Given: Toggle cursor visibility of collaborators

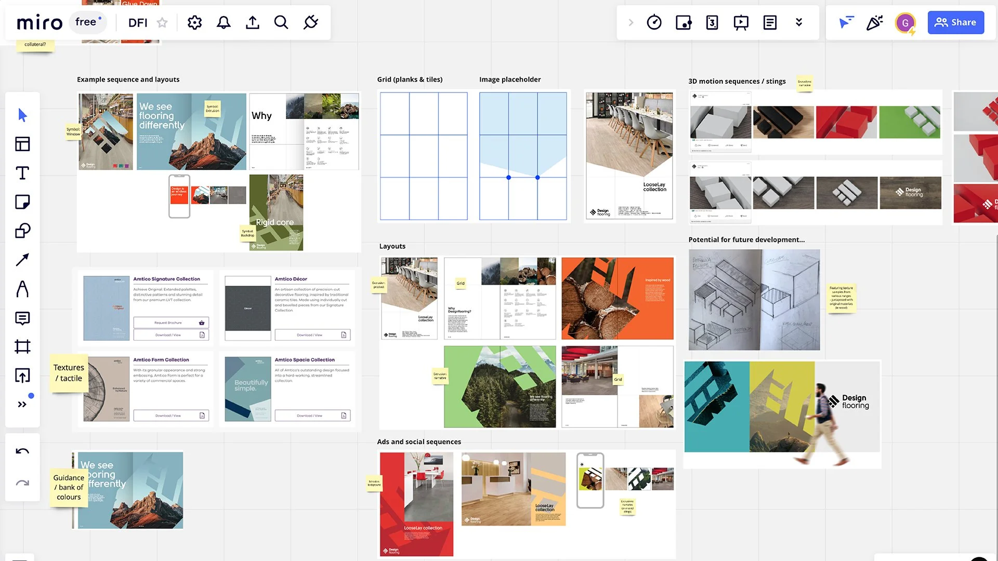Looking at the screenshot, I should pos(846,22).
